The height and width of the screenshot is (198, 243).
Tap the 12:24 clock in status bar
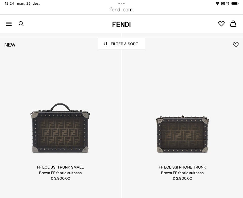tap(9, 4)
